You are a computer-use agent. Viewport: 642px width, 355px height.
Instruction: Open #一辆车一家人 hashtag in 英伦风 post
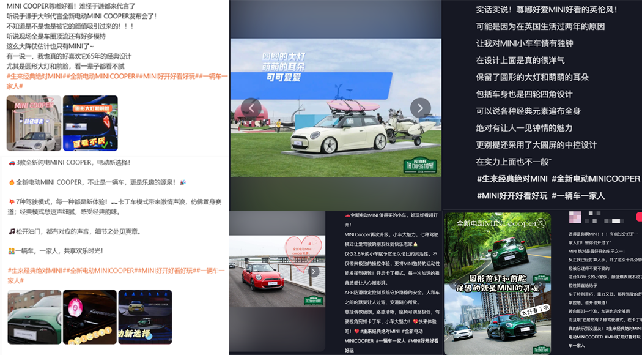click(x=578, y=195)
